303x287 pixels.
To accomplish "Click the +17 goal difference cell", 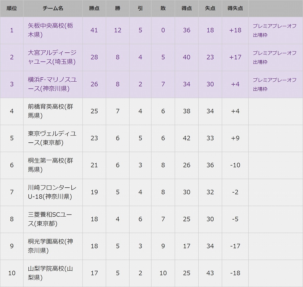I will point(235,57).
